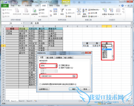Image resolution: width=134 pixels, height=106 pixels.
Task: Import data using the 自 Access icon
Action: coord(3,10)
